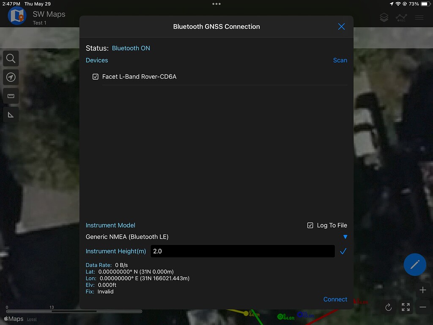Select the track recording REC icon
Image resolution: width=433 pixels, height=325 pixels.
point(401,17)
